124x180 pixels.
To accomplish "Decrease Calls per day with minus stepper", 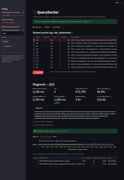I will point(20,33).
